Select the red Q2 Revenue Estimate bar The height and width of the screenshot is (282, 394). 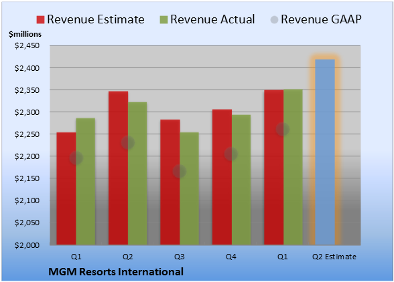coord(118,168)
